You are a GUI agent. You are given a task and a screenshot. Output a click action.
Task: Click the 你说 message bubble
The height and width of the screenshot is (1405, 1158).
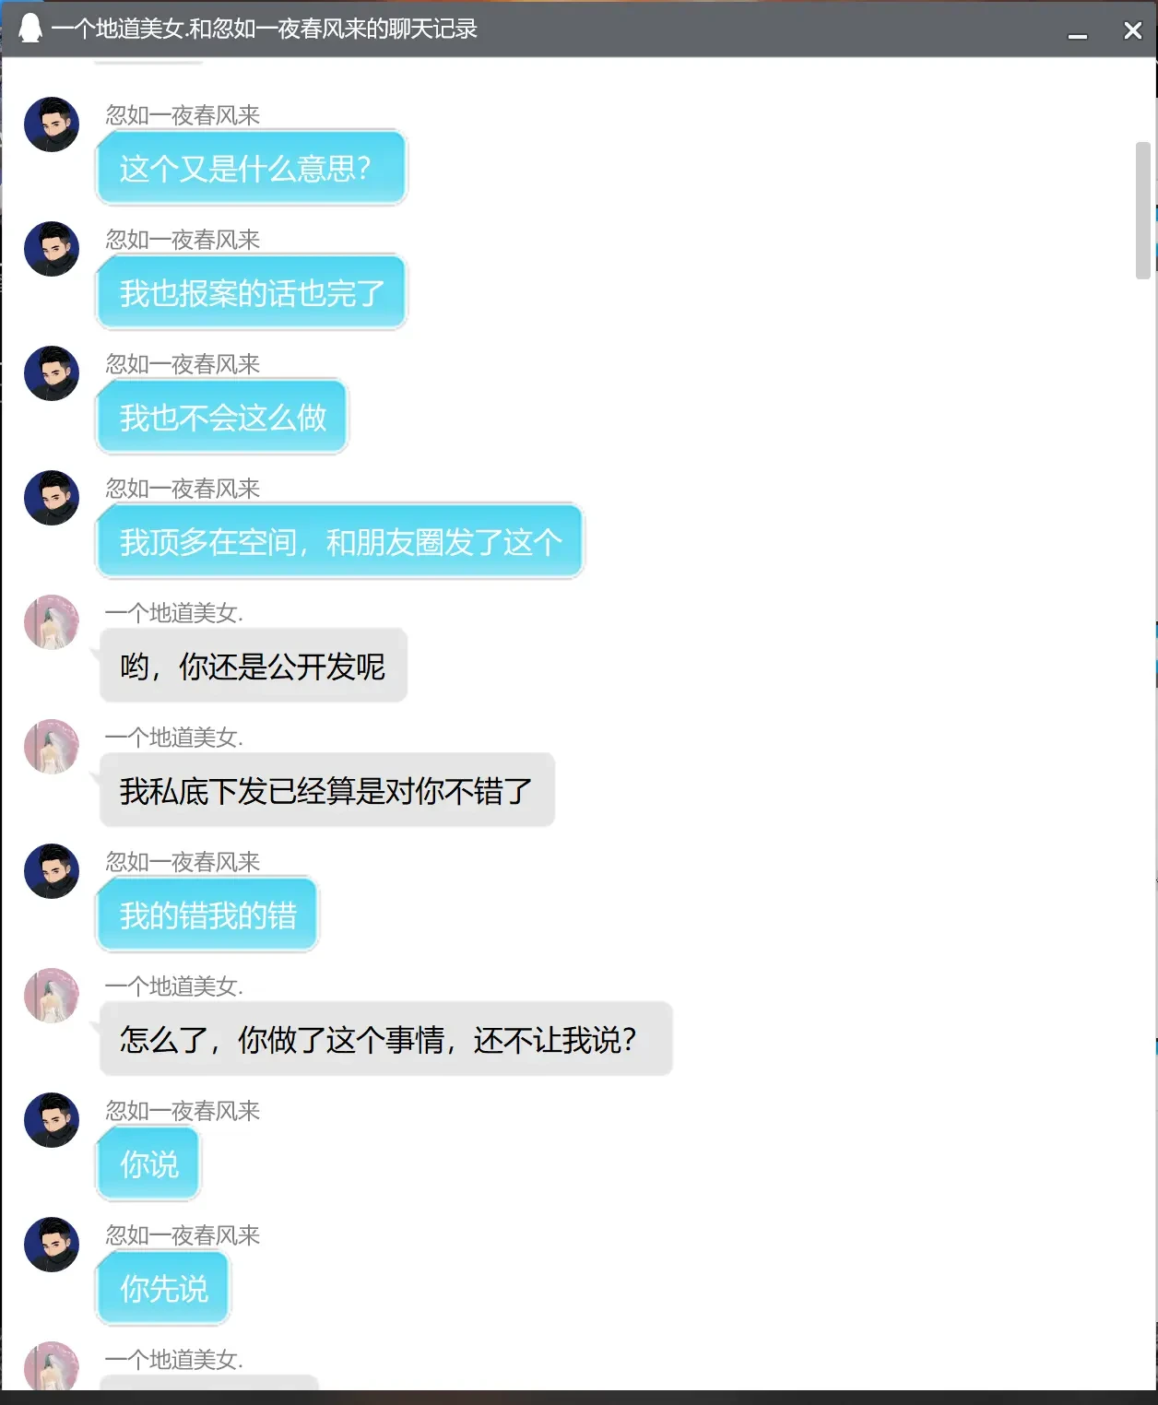tap(148, 1163)
